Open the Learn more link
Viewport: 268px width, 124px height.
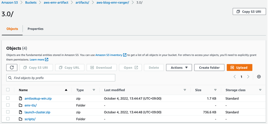point(37,60)
